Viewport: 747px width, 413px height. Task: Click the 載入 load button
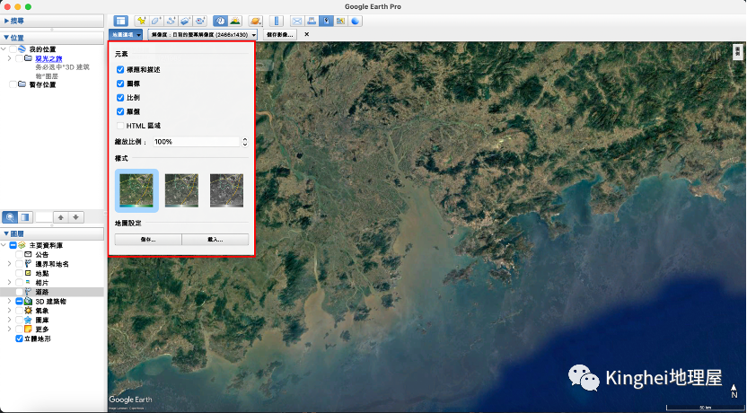pyautogui.click(x=214, y=240)
